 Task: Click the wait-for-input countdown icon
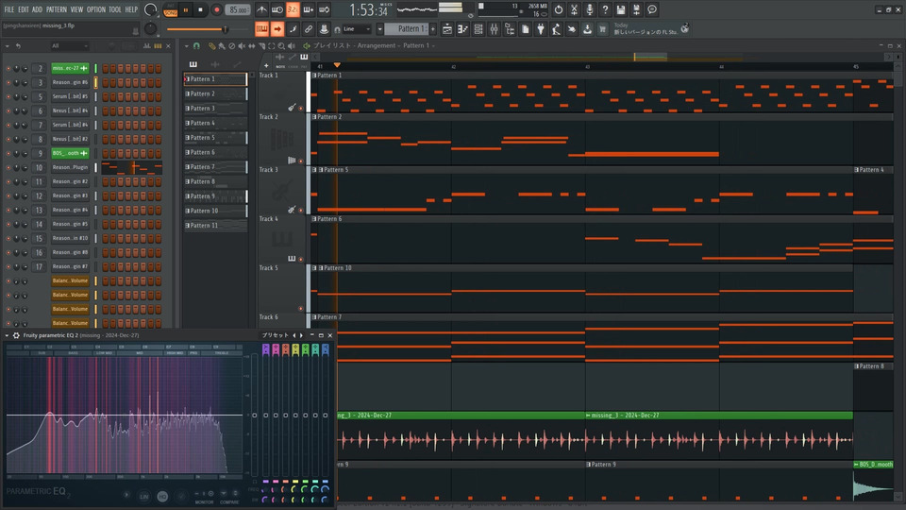click(277, 9)
